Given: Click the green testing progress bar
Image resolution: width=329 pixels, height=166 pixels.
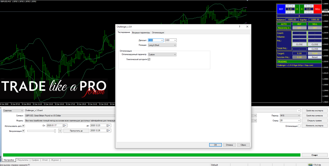Looking at the screenshot, I should 151,155.
